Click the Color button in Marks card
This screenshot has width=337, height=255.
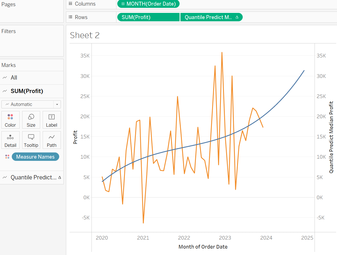coord(10,120)
